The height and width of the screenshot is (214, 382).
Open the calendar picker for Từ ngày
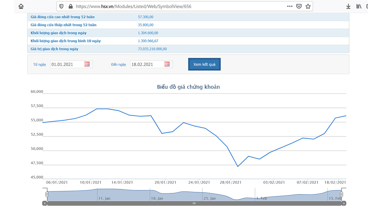click(87, 64)
